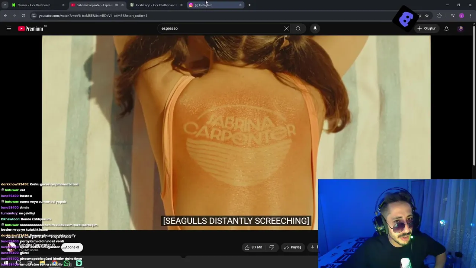
Task: Open the green app icon in taskbar
Action: (79, 263)
